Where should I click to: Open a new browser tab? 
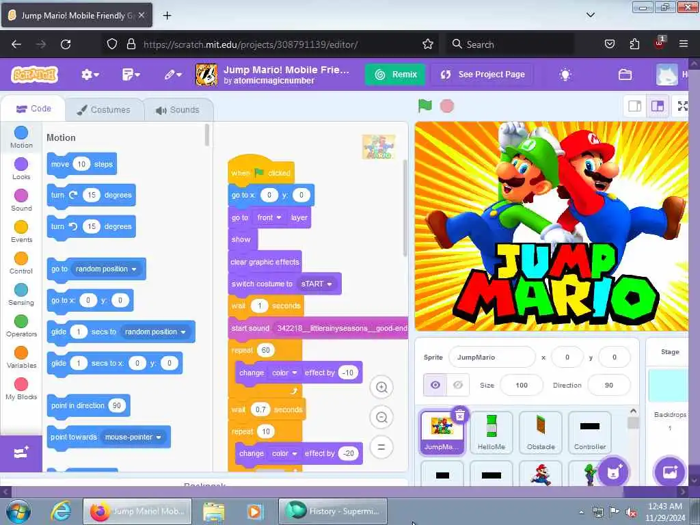[x=167, y=16]
